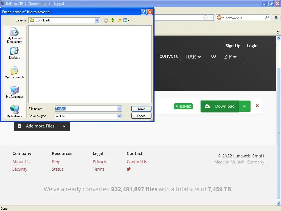Click the dialog help question mark
The width and height of the screenshot is (281, 211).
click(x=144, y=12)
